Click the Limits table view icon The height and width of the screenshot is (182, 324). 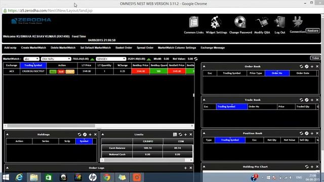[175, 134]
